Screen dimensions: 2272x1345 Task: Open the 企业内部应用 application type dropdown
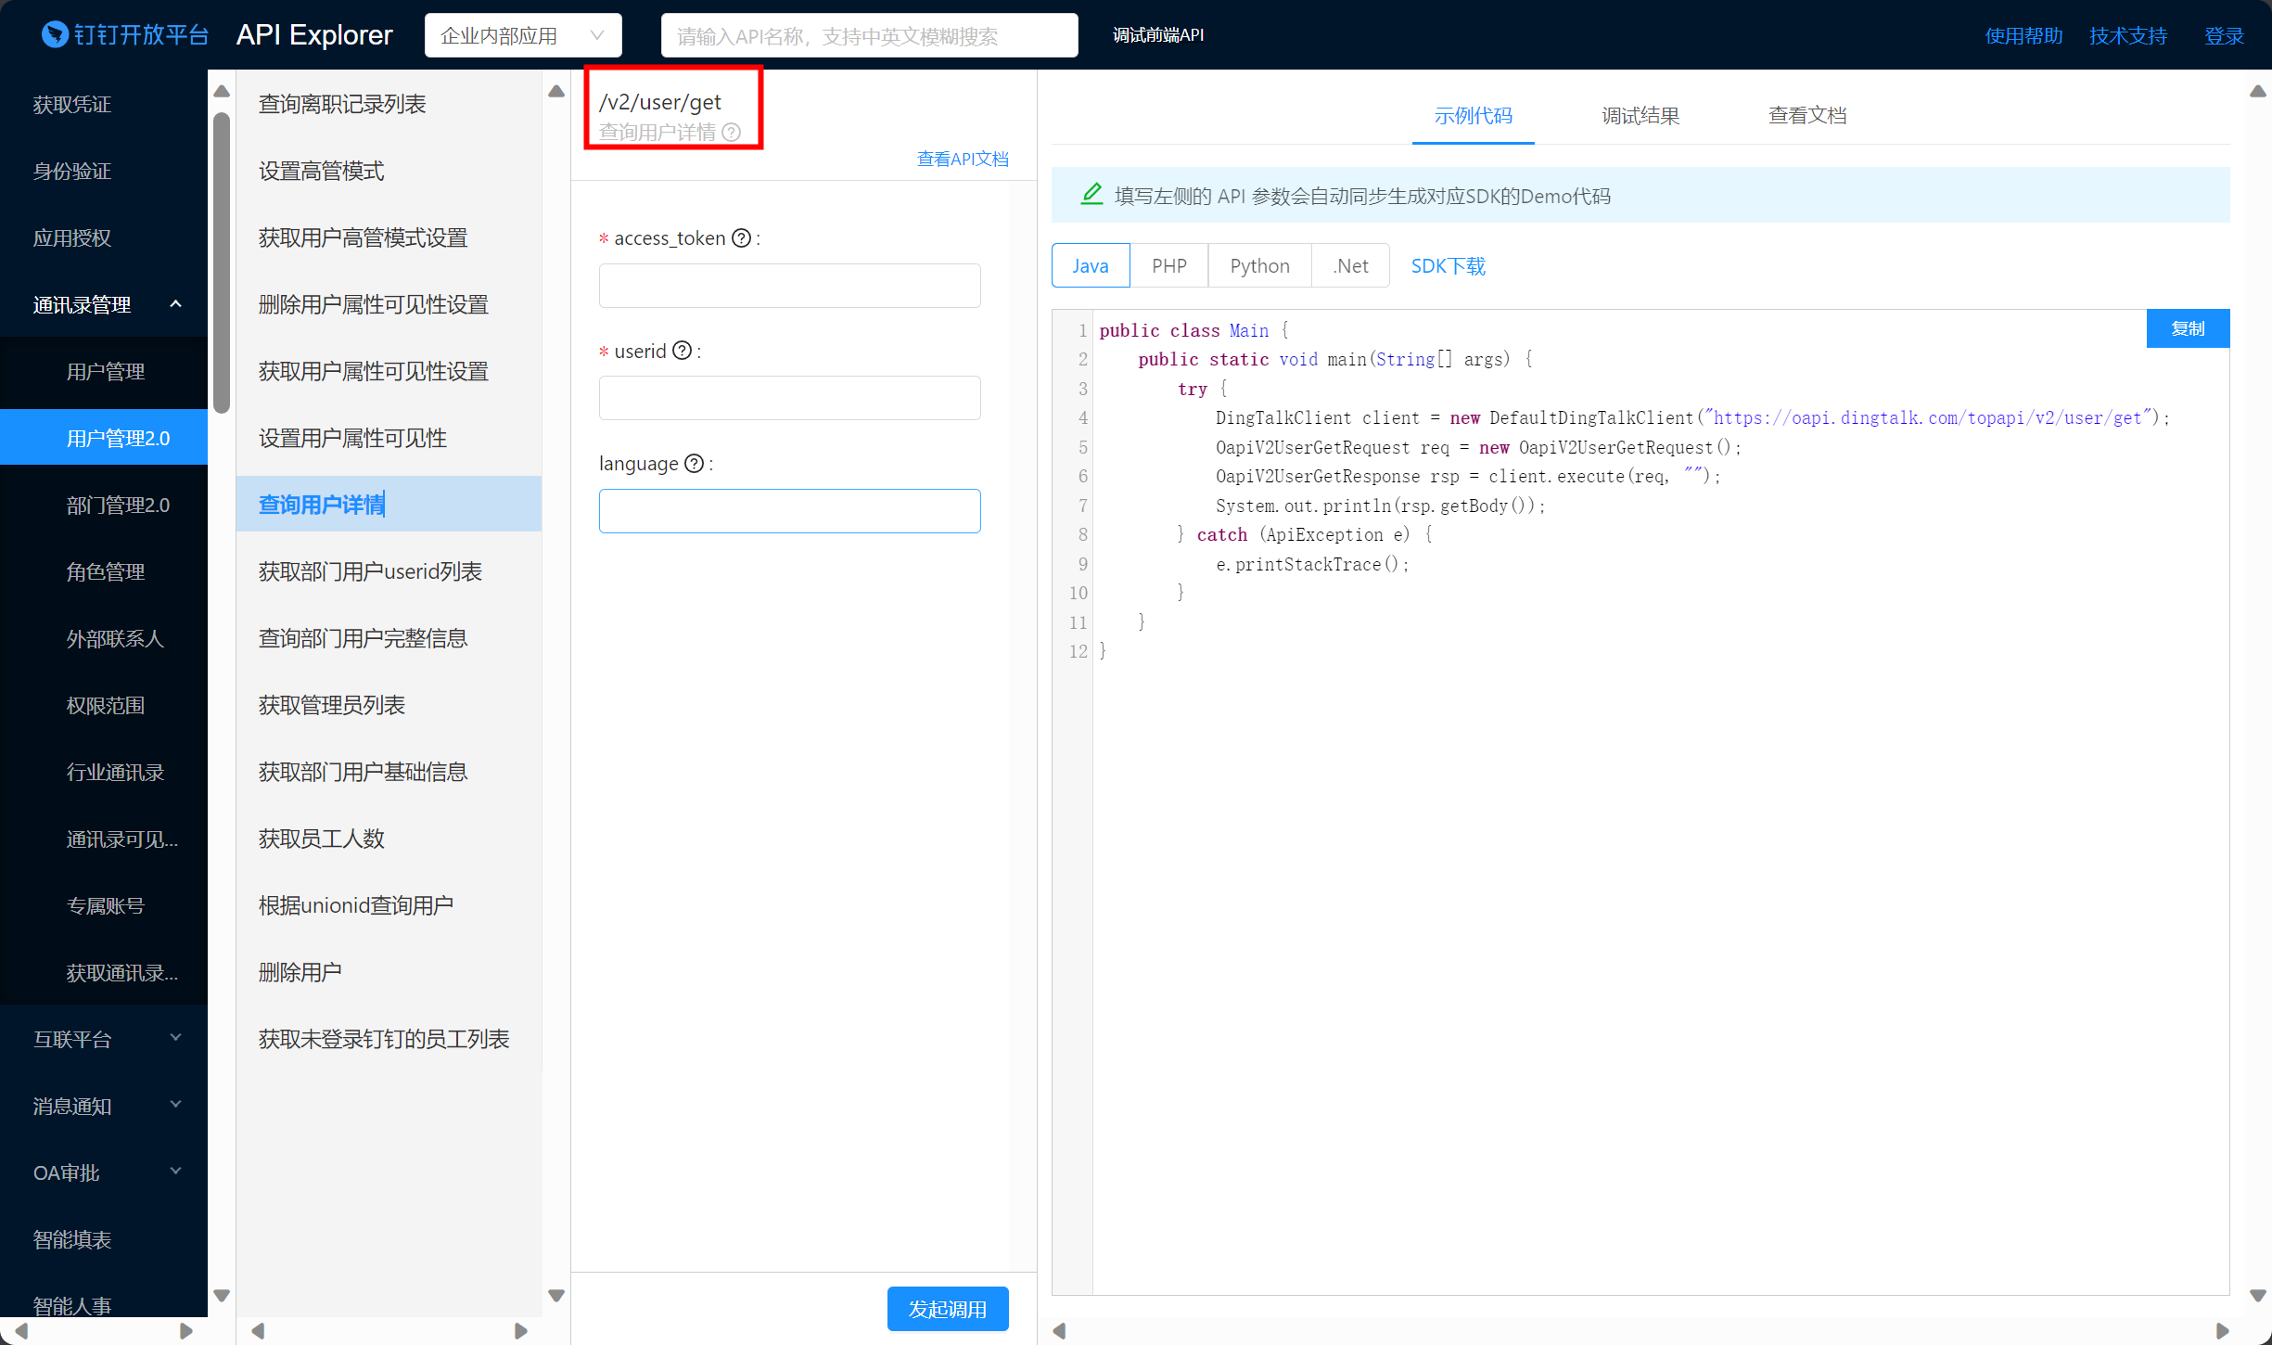click(522, 35)
